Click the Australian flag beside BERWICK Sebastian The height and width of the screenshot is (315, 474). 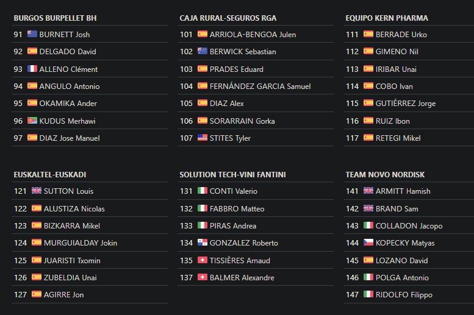[203, 51]
